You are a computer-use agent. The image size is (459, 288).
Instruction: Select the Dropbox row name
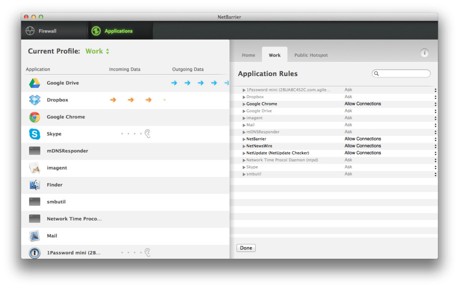click(58, 100)
